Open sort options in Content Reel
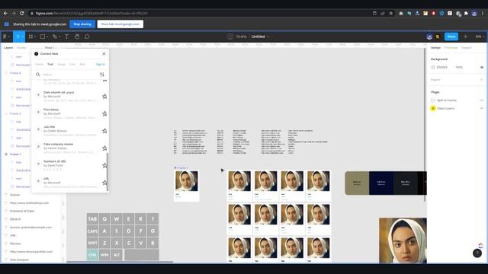Viewport: 488px width, 274px height. coord(102,75)
